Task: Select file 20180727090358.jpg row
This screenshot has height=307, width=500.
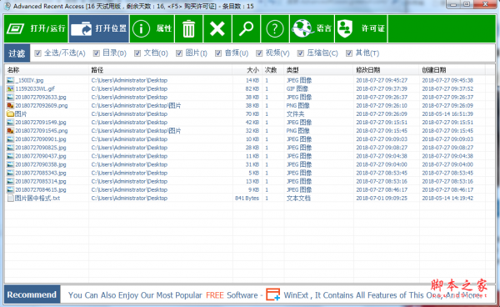Action: click(x=250, y=164)
